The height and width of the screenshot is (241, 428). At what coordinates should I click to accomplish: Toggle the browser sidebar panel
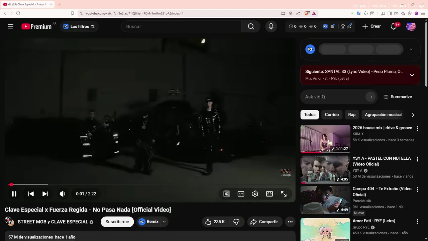point(390,13)
